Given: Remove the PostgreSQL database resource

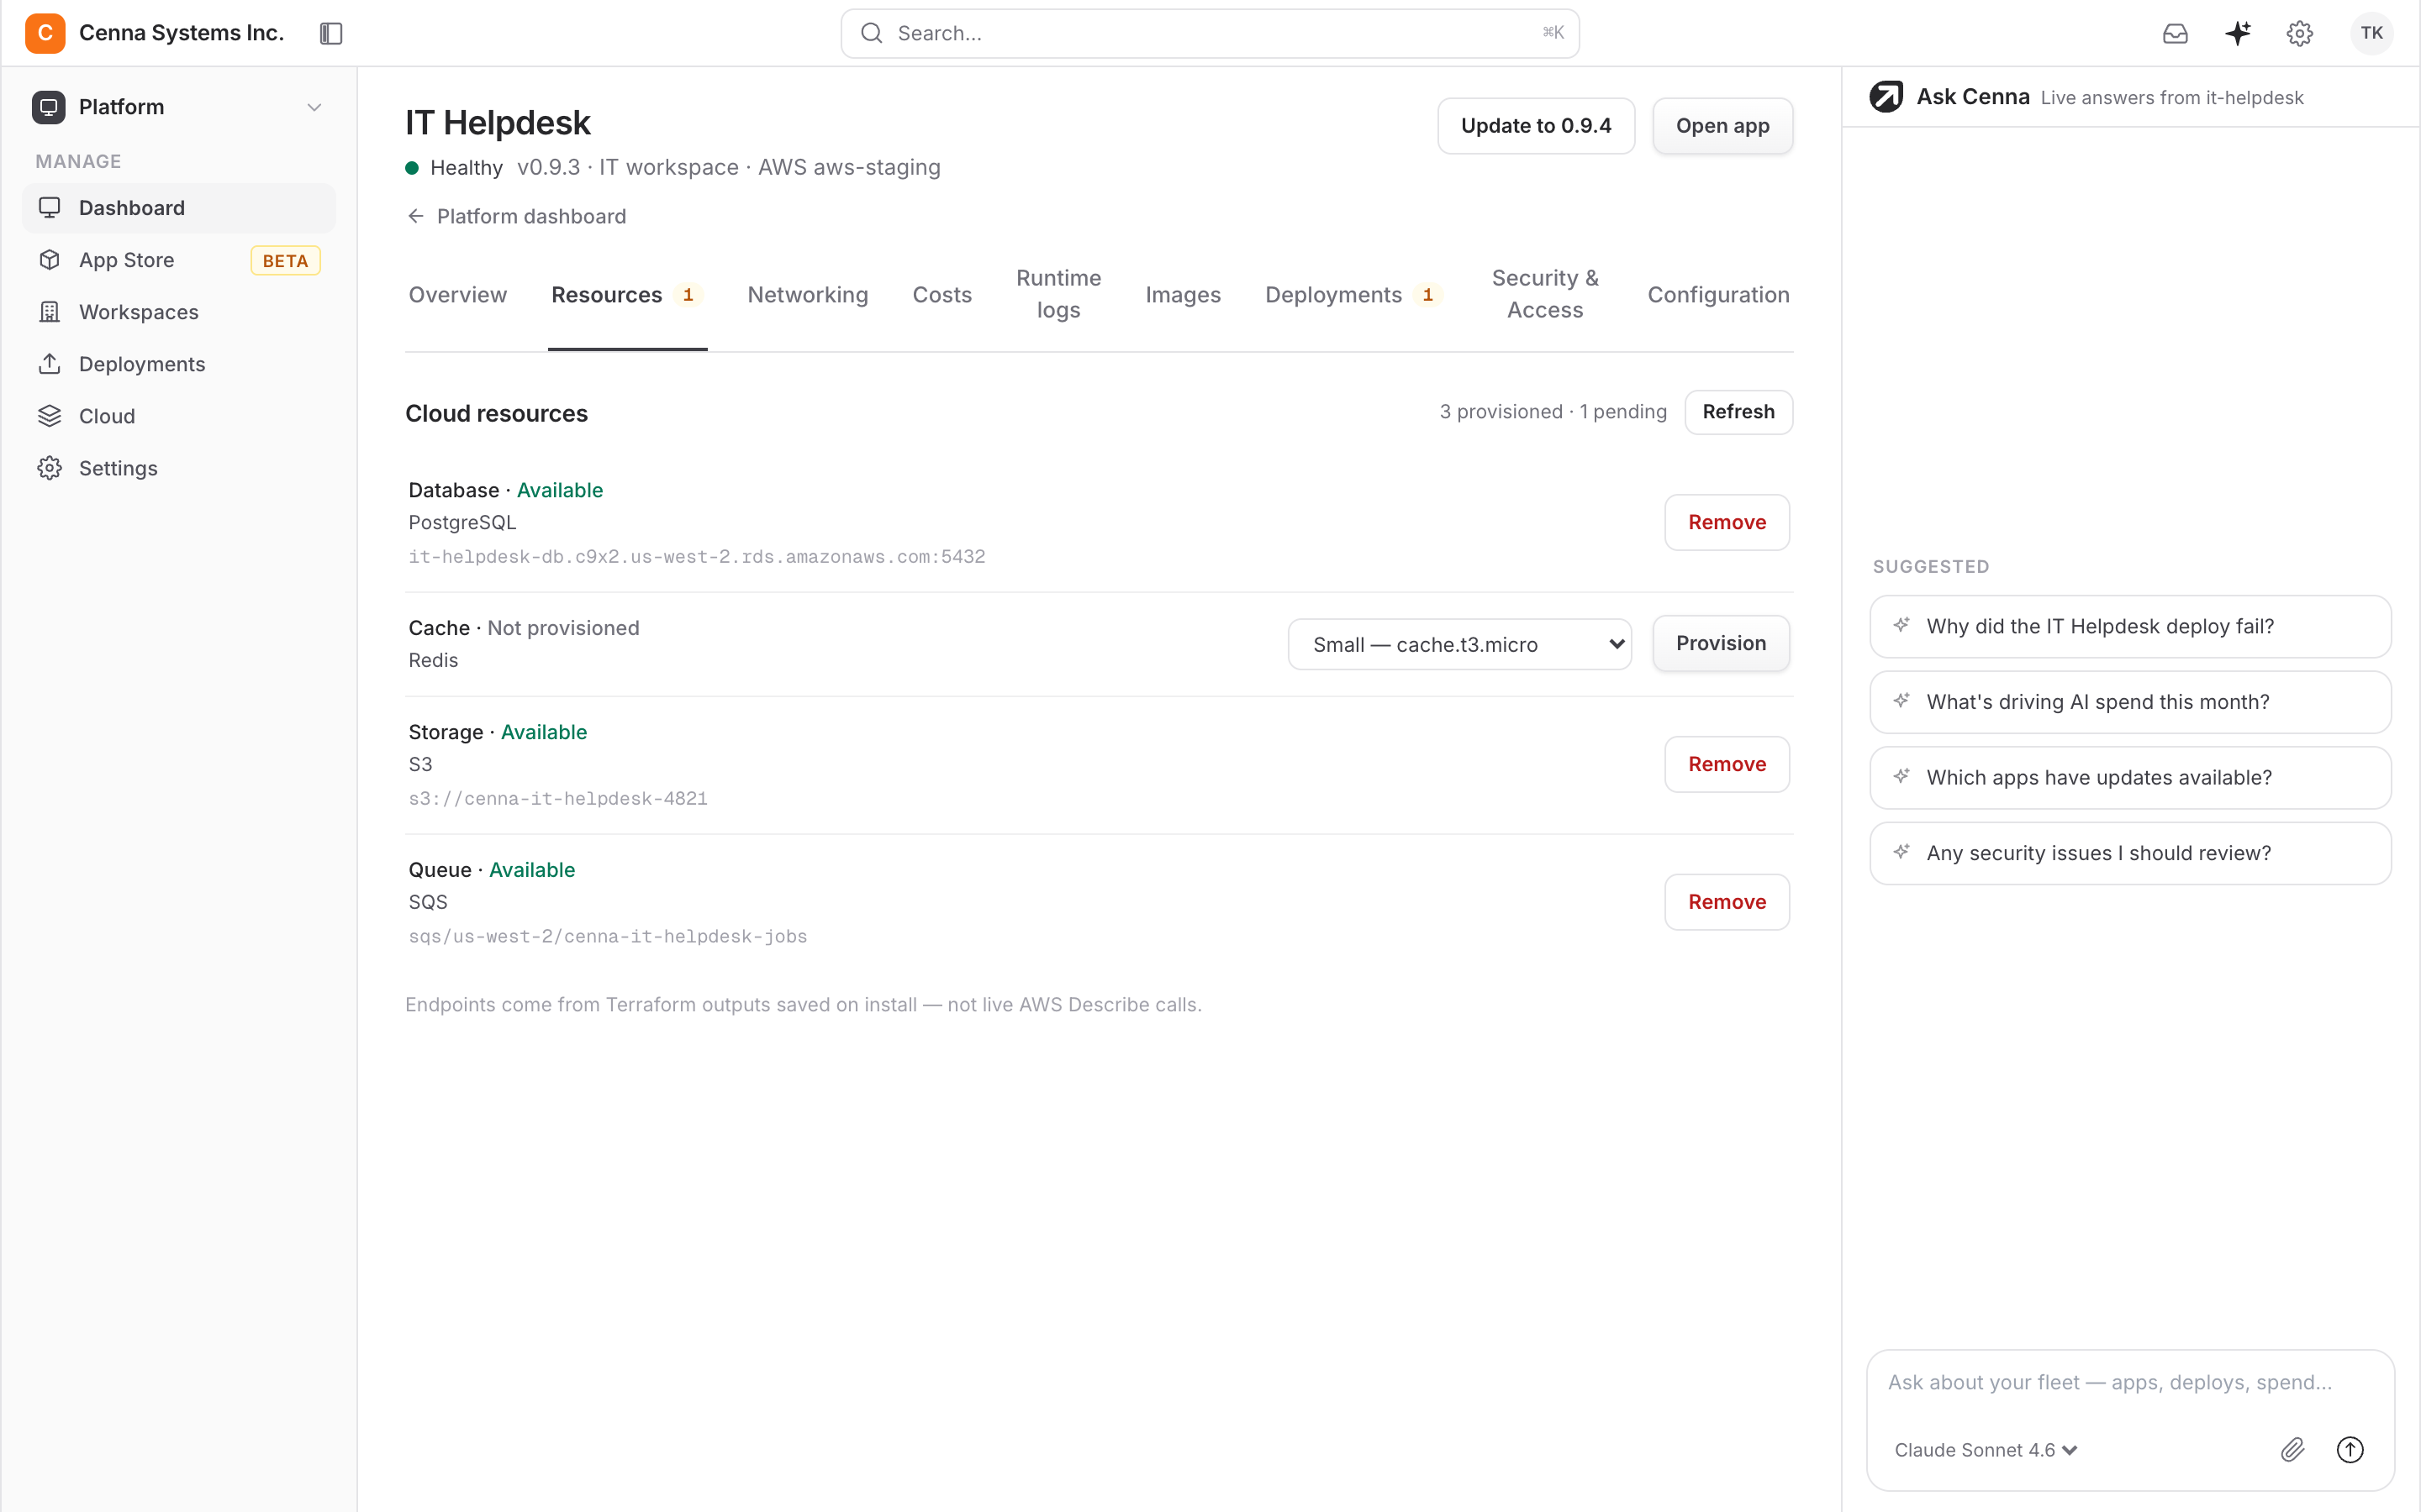Looking at the screenshot, I should [1727, 522].
